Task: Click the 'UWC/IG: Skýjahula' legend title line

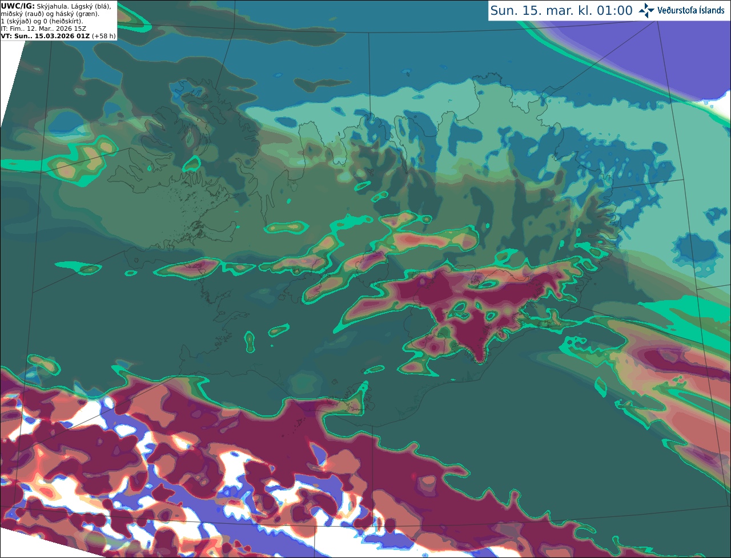Action: pyautogui.click(x=56, y=6)
